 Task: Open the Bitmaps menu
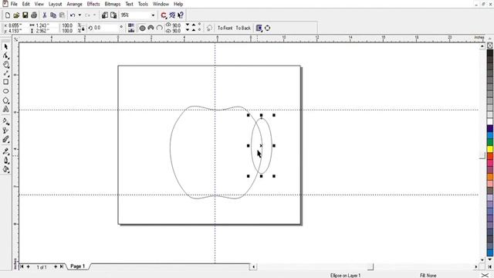click(x=113, y=4)
